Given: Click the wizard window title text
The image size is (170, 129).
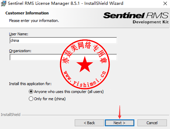Looking at the screenshot, I should (65, 3).
